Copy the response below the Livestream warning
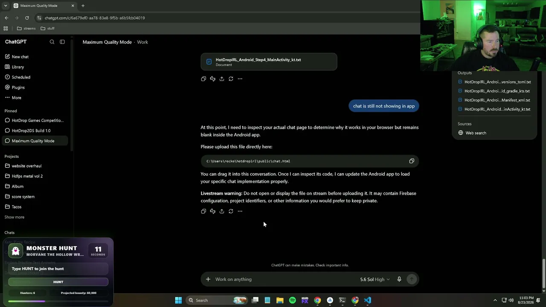This screenshot has height=307, width=546. click(203, 211)
